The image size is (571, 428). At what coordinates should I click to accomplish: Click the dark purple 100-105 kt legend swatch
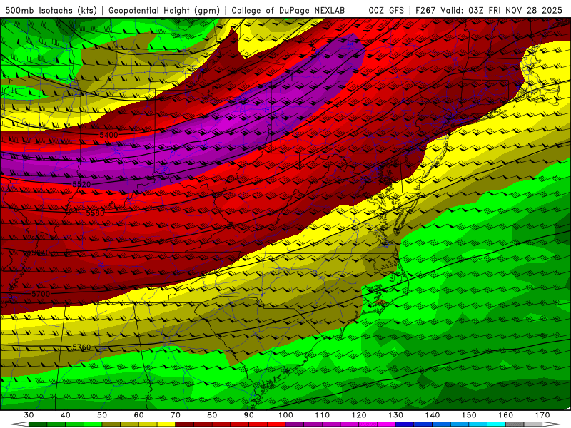[x=295, y=424]
